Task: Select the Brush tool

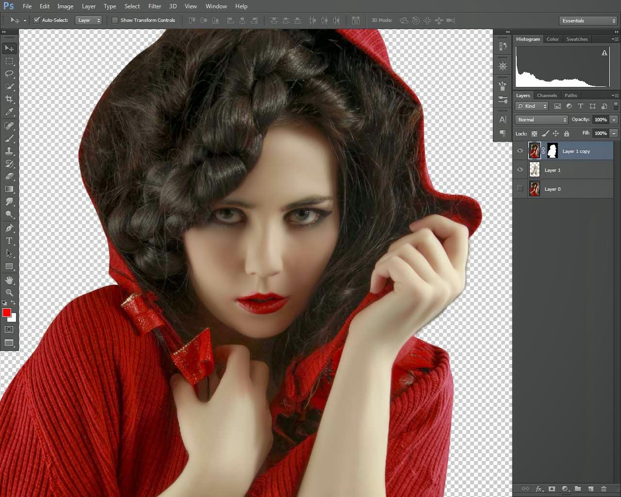Action: pos(9,138)
